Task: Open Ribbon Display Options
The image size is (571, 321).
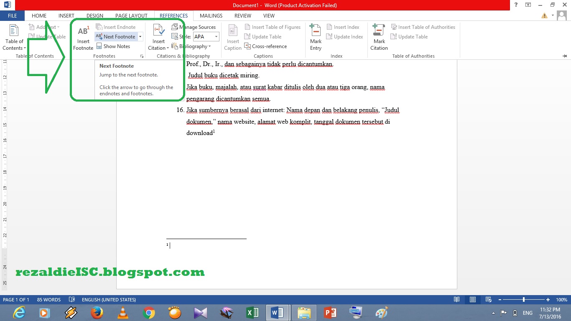Action: [x=528, y=5]
